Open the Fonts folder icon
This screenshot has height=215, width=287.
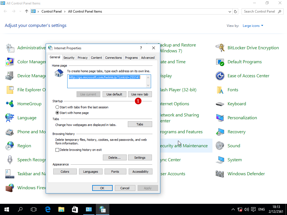(220, 90)
